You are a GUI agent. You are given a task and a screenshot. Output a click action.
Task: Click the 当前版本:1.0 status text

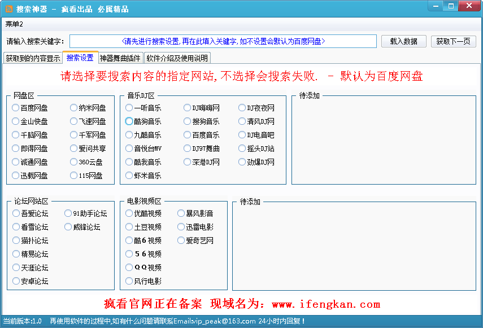click(x=22, y=321)
